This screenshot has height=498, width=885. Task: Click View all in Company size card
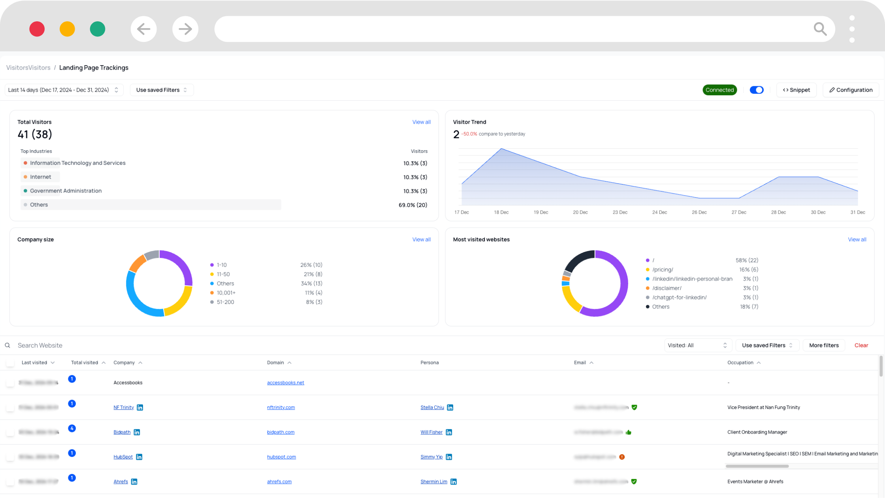click(421, 240)
